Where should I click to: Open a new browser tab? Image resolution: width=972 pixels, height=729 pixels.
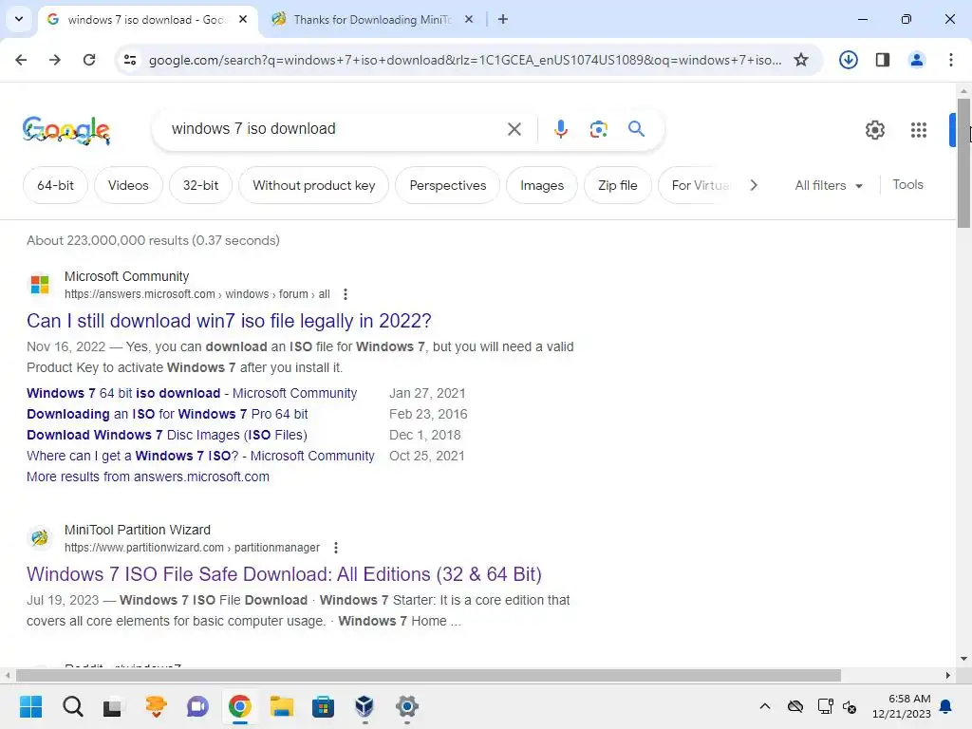click(x=503, y=19)
